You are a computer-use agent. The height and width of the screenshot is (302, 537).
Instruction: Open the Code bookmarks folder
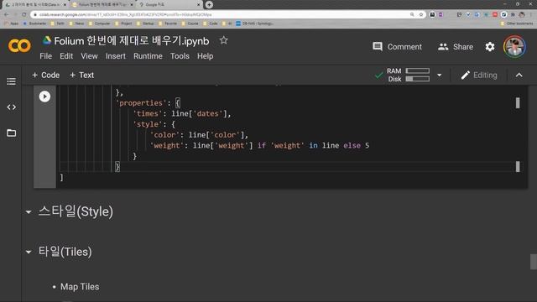pyautogui.click(x=211, y=23)
